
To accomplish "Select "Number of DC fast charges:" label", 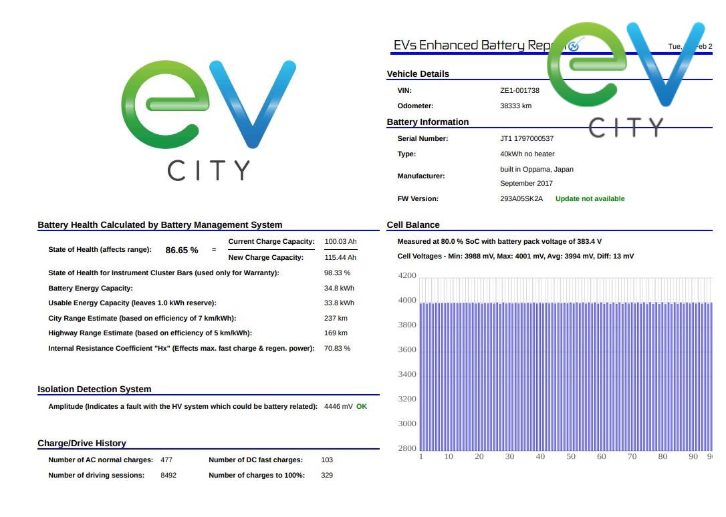I will [x=256, y=460].
